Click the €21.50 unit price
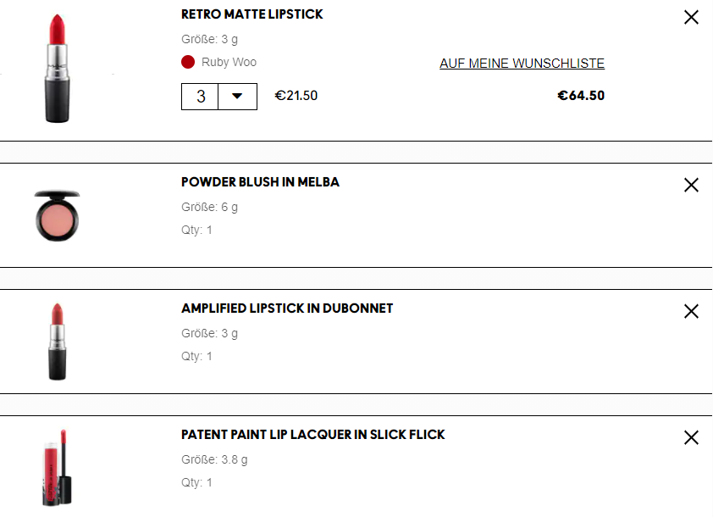The image size is (713, 517). click(x=296, y=96)
